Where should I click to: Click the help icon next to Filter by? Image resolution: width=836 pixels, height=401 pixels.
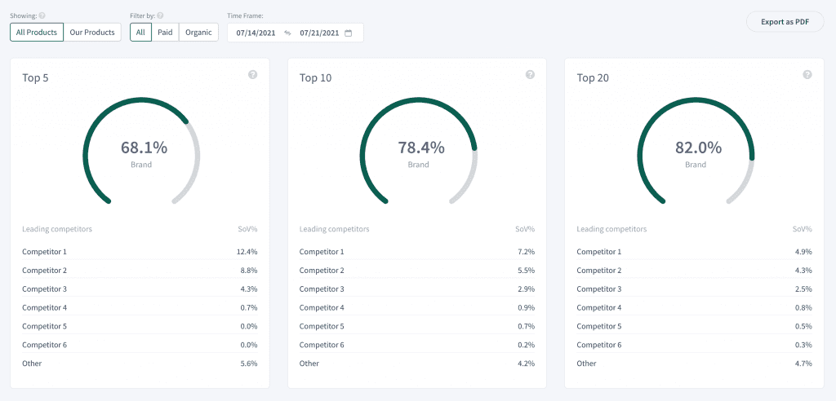pyautogui.click(x=160, y=15)
